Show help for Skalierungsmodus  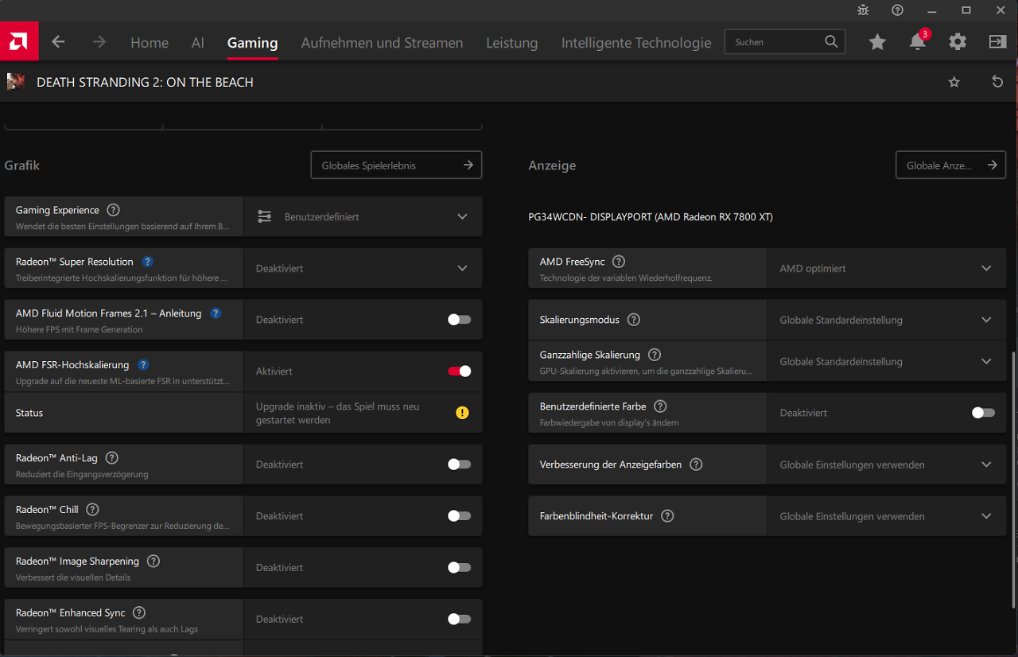(634, 320)
